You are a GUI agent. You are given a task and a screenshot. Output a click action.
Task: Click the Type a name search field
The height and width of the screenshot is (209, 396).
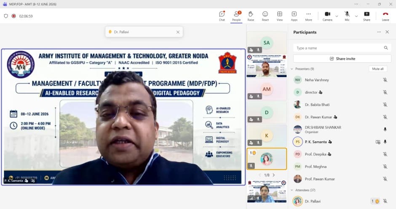(x=342, y=48)
